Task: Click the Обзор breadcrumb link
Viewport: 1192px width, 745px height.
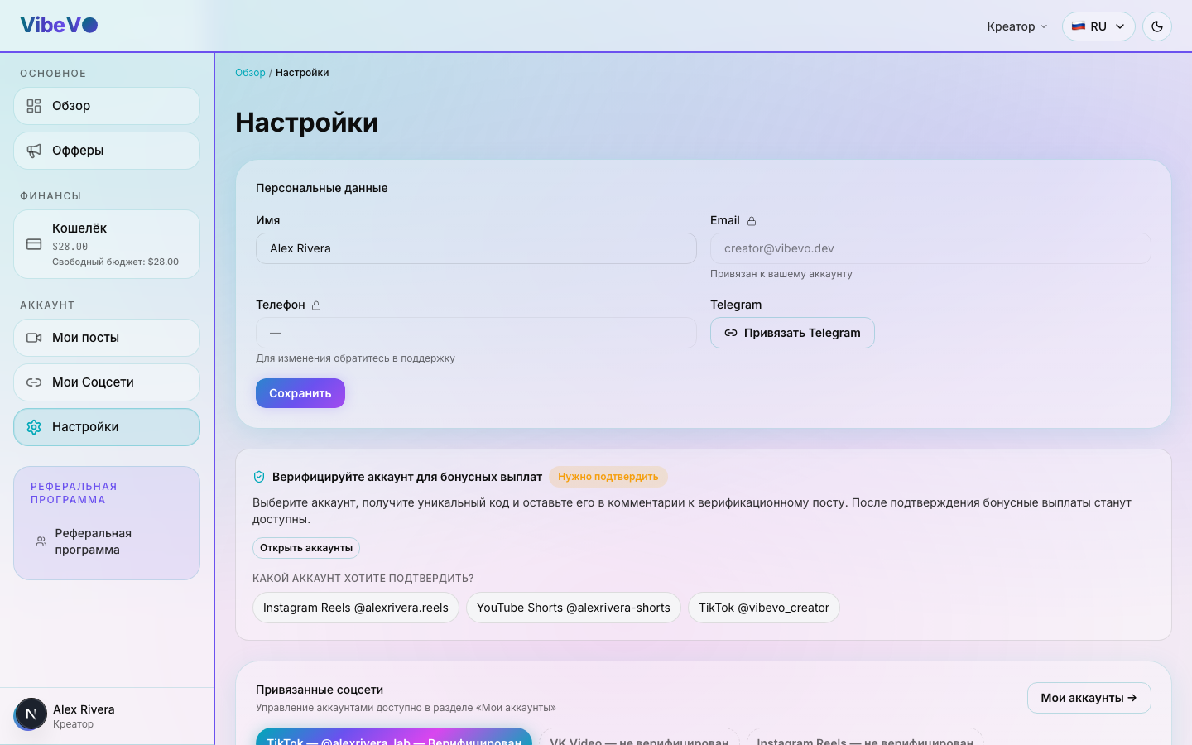Action: [x=250, y=73]
